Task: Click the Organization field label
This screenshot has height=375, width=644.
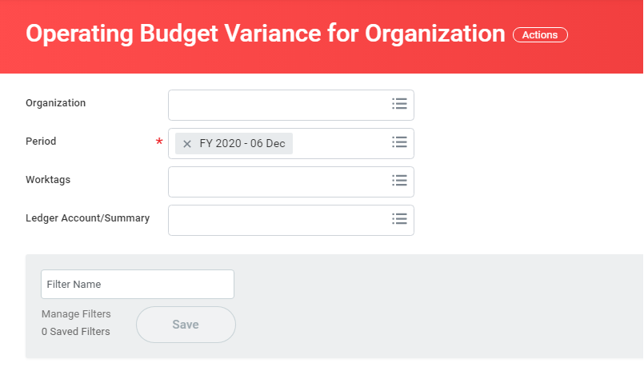Action: (x=55, y=103)
